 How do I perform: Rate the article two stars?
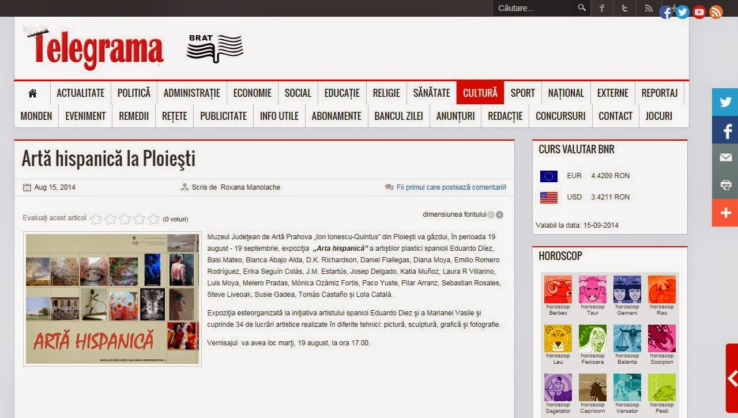pyautogui.click(x=111, y=219)
